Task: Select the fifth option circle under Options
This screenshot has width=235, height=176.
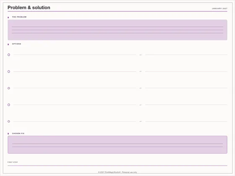Action: (9, 122)
